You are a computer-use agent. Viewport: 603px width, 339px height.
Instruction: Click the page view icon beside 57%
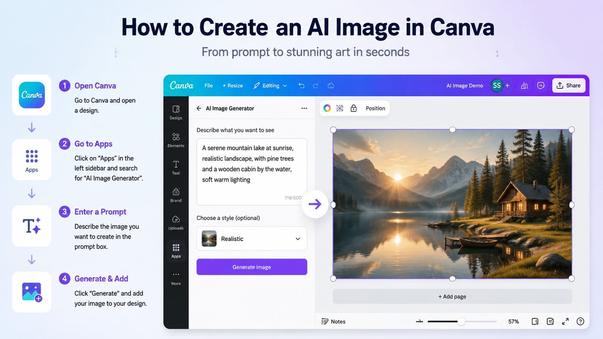point(535,321)
